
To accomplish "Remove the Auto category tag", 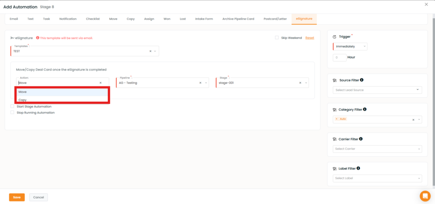I will click(336, 119).
